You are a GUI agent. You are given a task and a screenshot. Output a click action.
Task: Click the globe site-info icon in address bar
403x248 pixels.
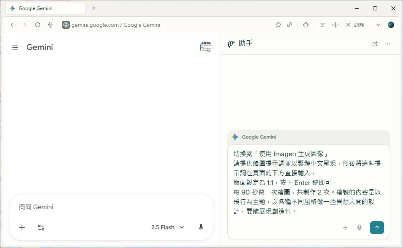coord(66,25)
